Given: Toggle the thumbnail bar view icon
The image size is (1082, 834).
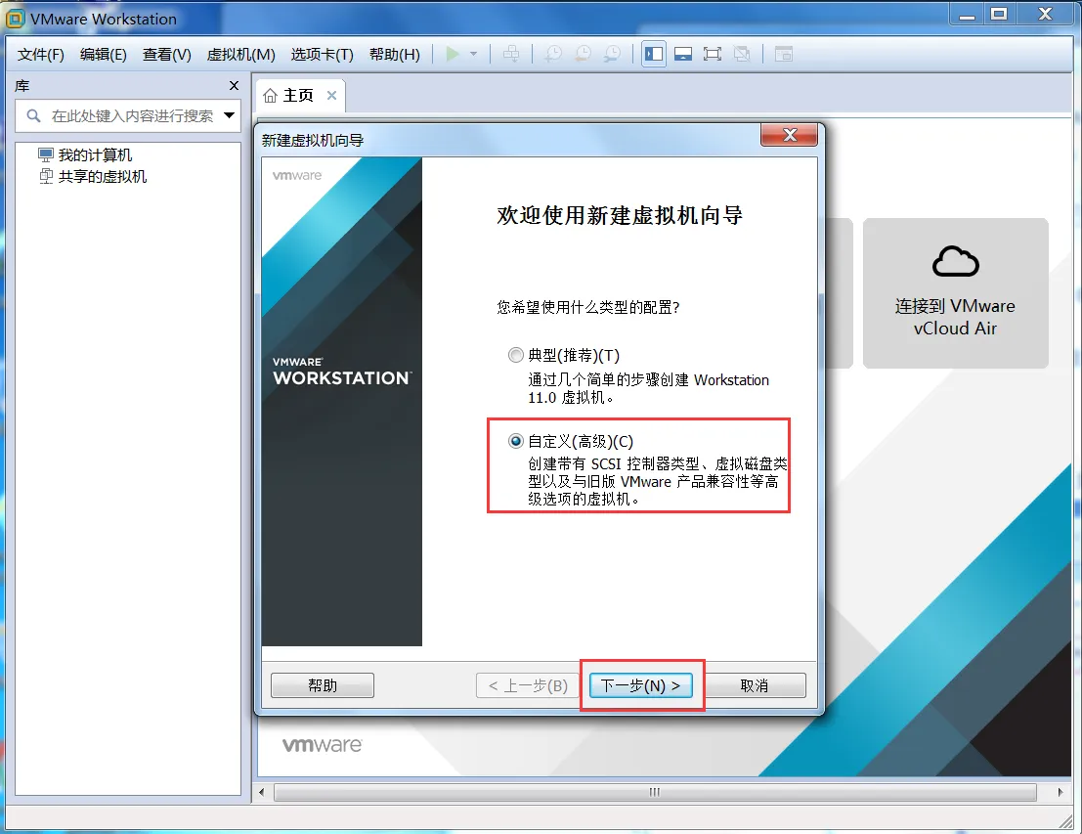Looking at the screenshot, I should point(683,54).
